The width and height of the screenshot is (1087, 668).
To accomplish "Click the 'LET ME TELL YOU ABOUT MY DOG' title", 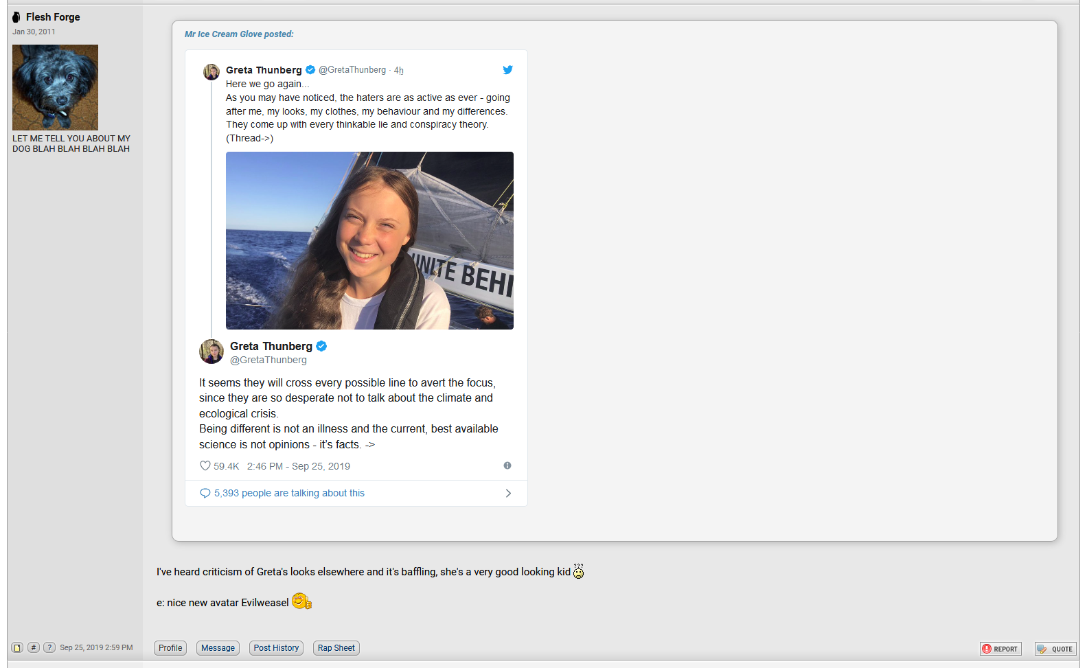I will click(71, 143).
